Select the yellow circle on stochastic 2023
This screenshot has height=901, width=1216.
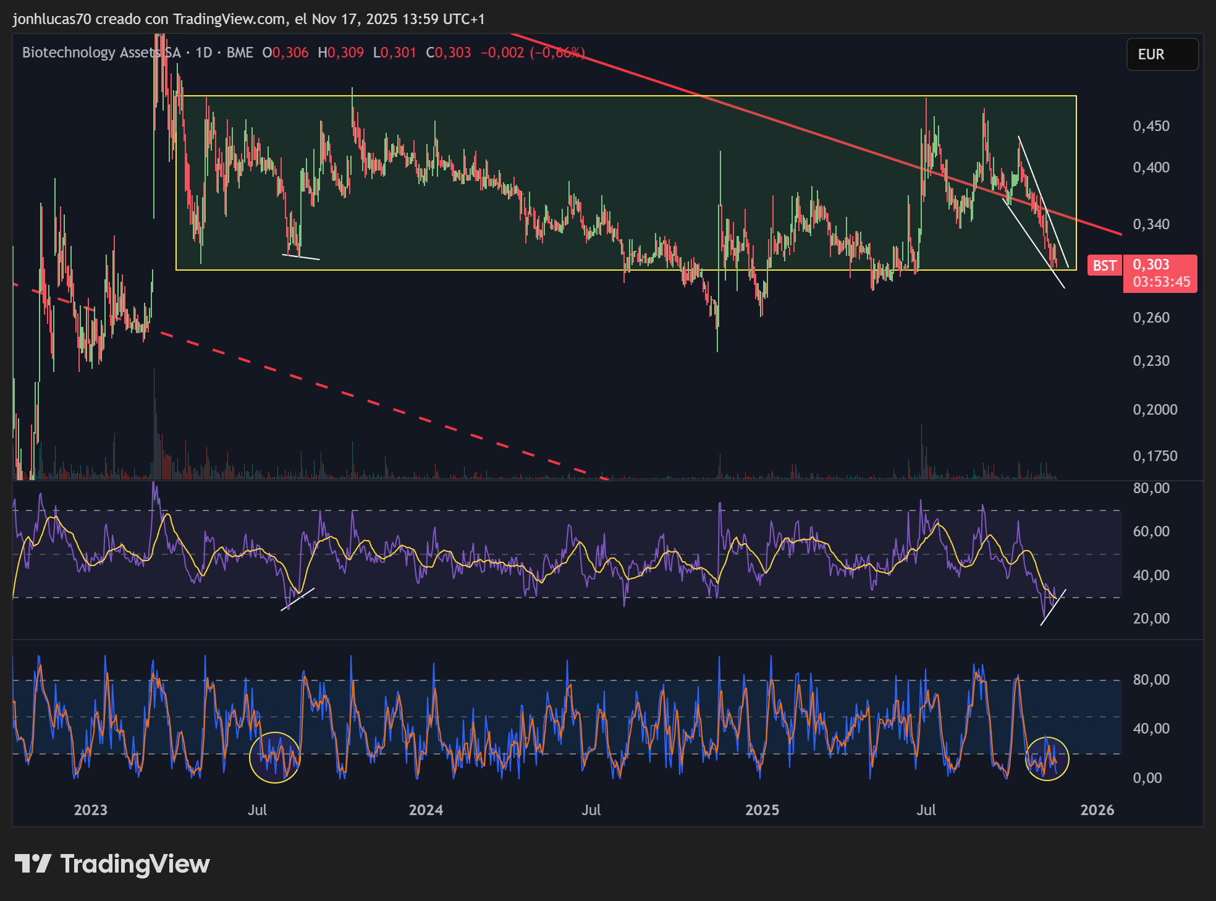pos(275,758)
